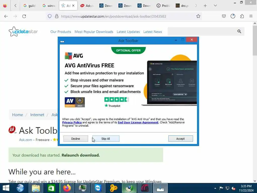Switch to the 'dro.p' tab
The height and width of the screenshot is (193, 257).
click(182, 6)
